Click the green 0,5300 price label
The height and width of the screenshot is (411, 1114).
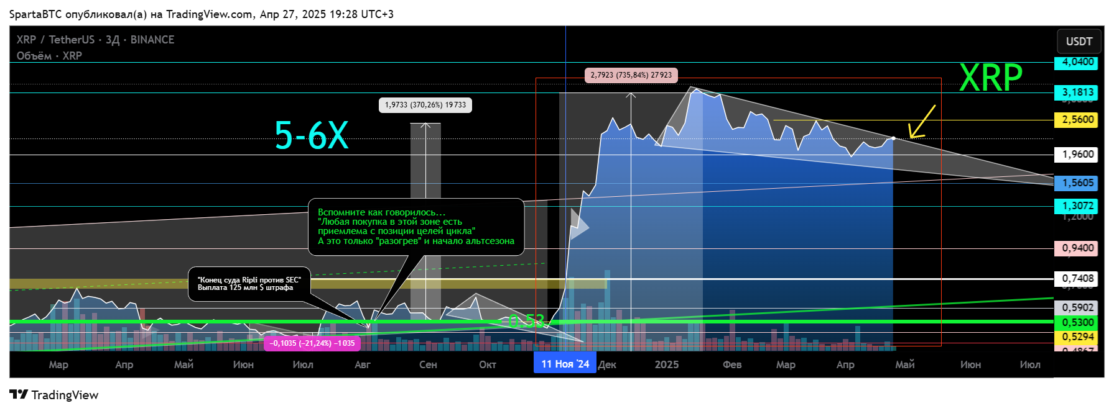pos(1077,323)
